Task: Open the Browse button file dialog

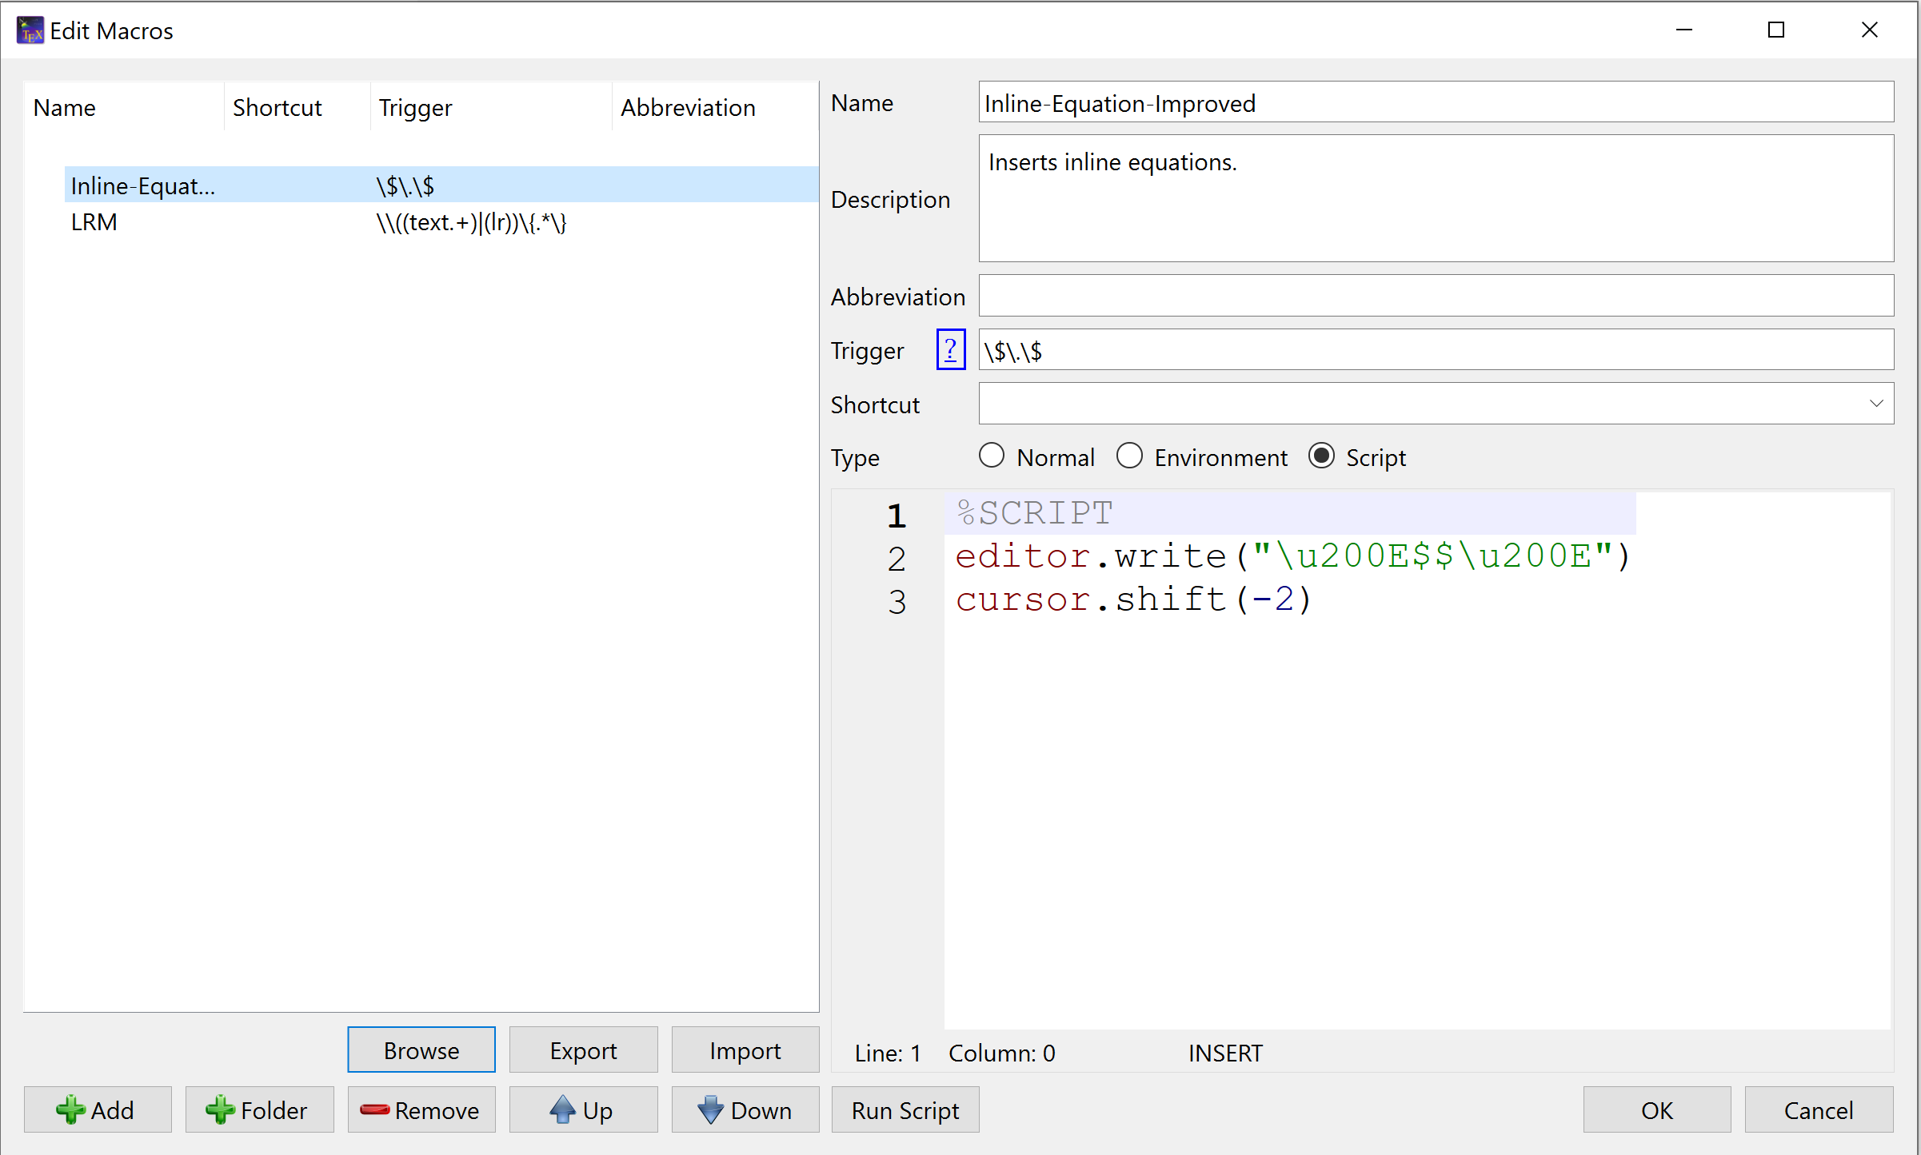Action: pyautogui.click(x=421, y=1051)
